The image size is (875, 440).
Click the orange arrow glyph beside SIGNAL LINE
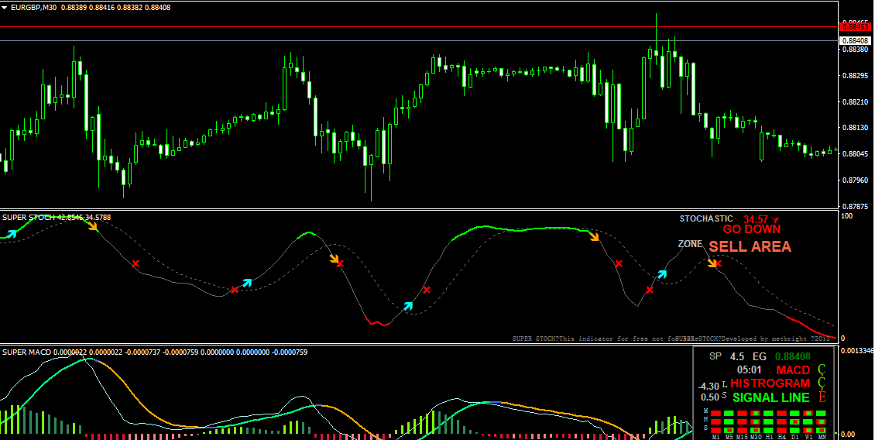(822, 397)
